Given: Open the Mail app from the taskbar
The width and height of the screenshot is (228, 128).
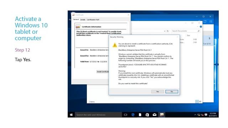Looking at the screenshot, I should (x=154, y=115).
